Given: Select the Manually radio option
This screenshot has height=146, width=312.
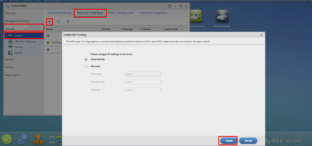Looking at the screenshot, I should (86, 66).
